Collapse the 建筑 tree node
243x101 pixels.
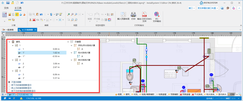(9, 42)
